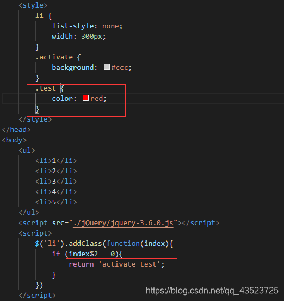The image size is (284, 301).
Task: Click the 'activate test' string
Action: click(x=129, y=264)
